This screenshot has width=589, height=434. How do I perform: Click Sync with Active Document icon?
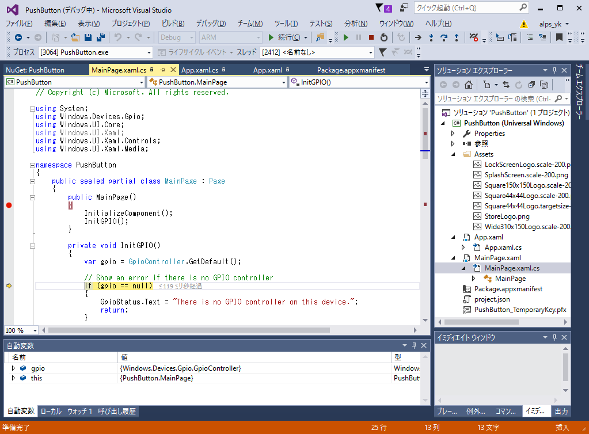(506, 85)
